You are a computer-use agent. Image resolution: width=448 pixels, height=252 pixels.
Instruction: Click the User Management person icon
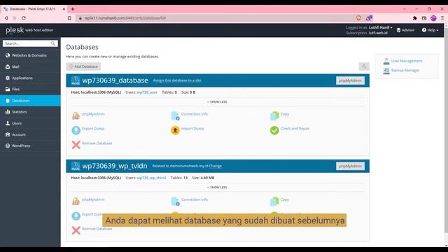(386, 61)
